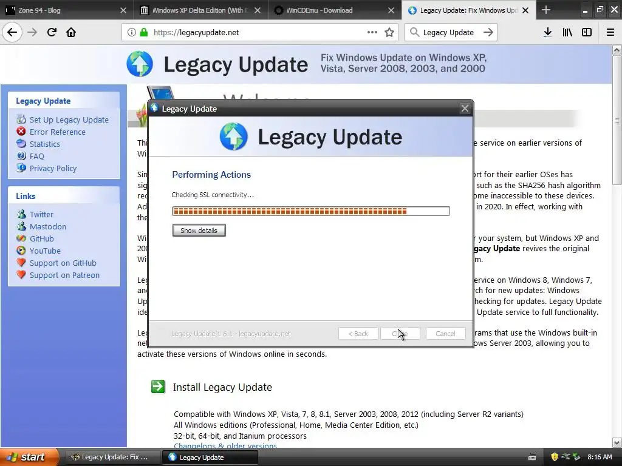The width and height of the screenshot is (622, 466).
Task: Switch to Windows XP Delta Edition tab
Action: tap(200, 10)
